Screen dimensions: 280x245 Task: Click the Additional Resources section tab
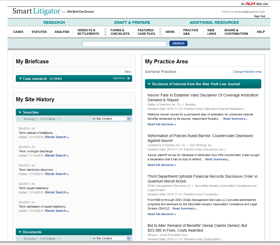[x=214, y=22]
